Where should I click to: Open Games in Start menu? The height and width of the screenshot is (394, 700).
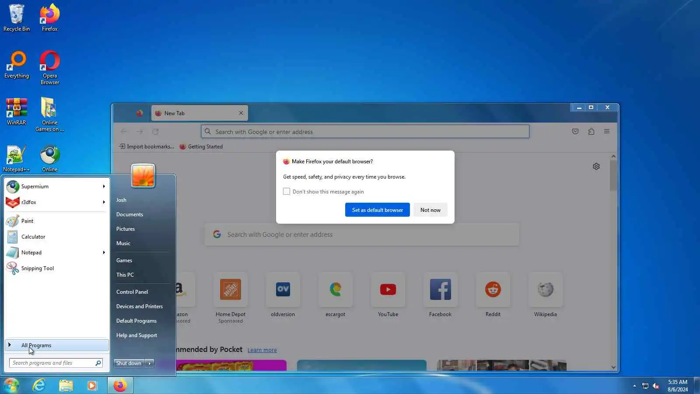pos(124,260)
